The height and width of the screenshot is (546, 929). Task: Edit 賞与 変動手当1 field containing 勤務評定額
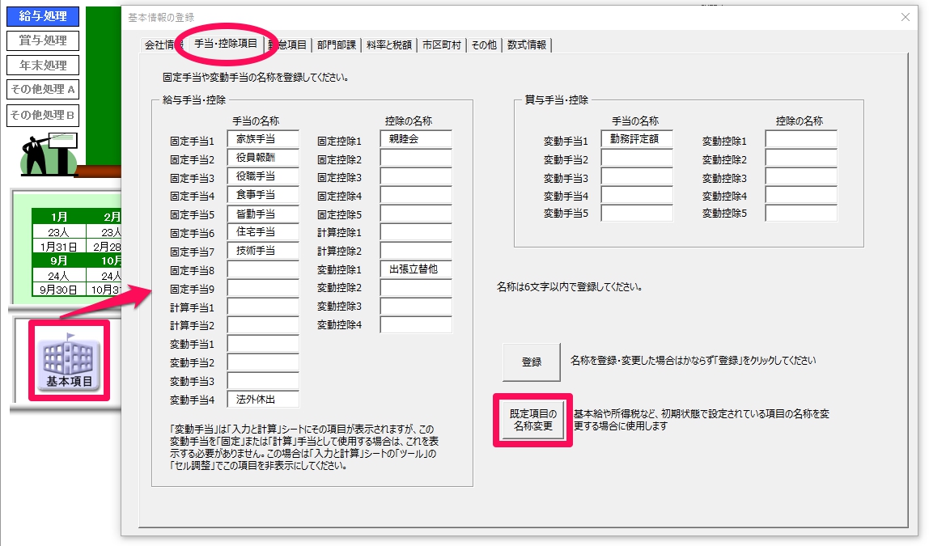coord(637,139)
